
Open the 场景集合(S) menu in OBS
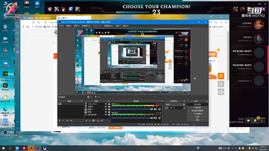pos(108,26)
